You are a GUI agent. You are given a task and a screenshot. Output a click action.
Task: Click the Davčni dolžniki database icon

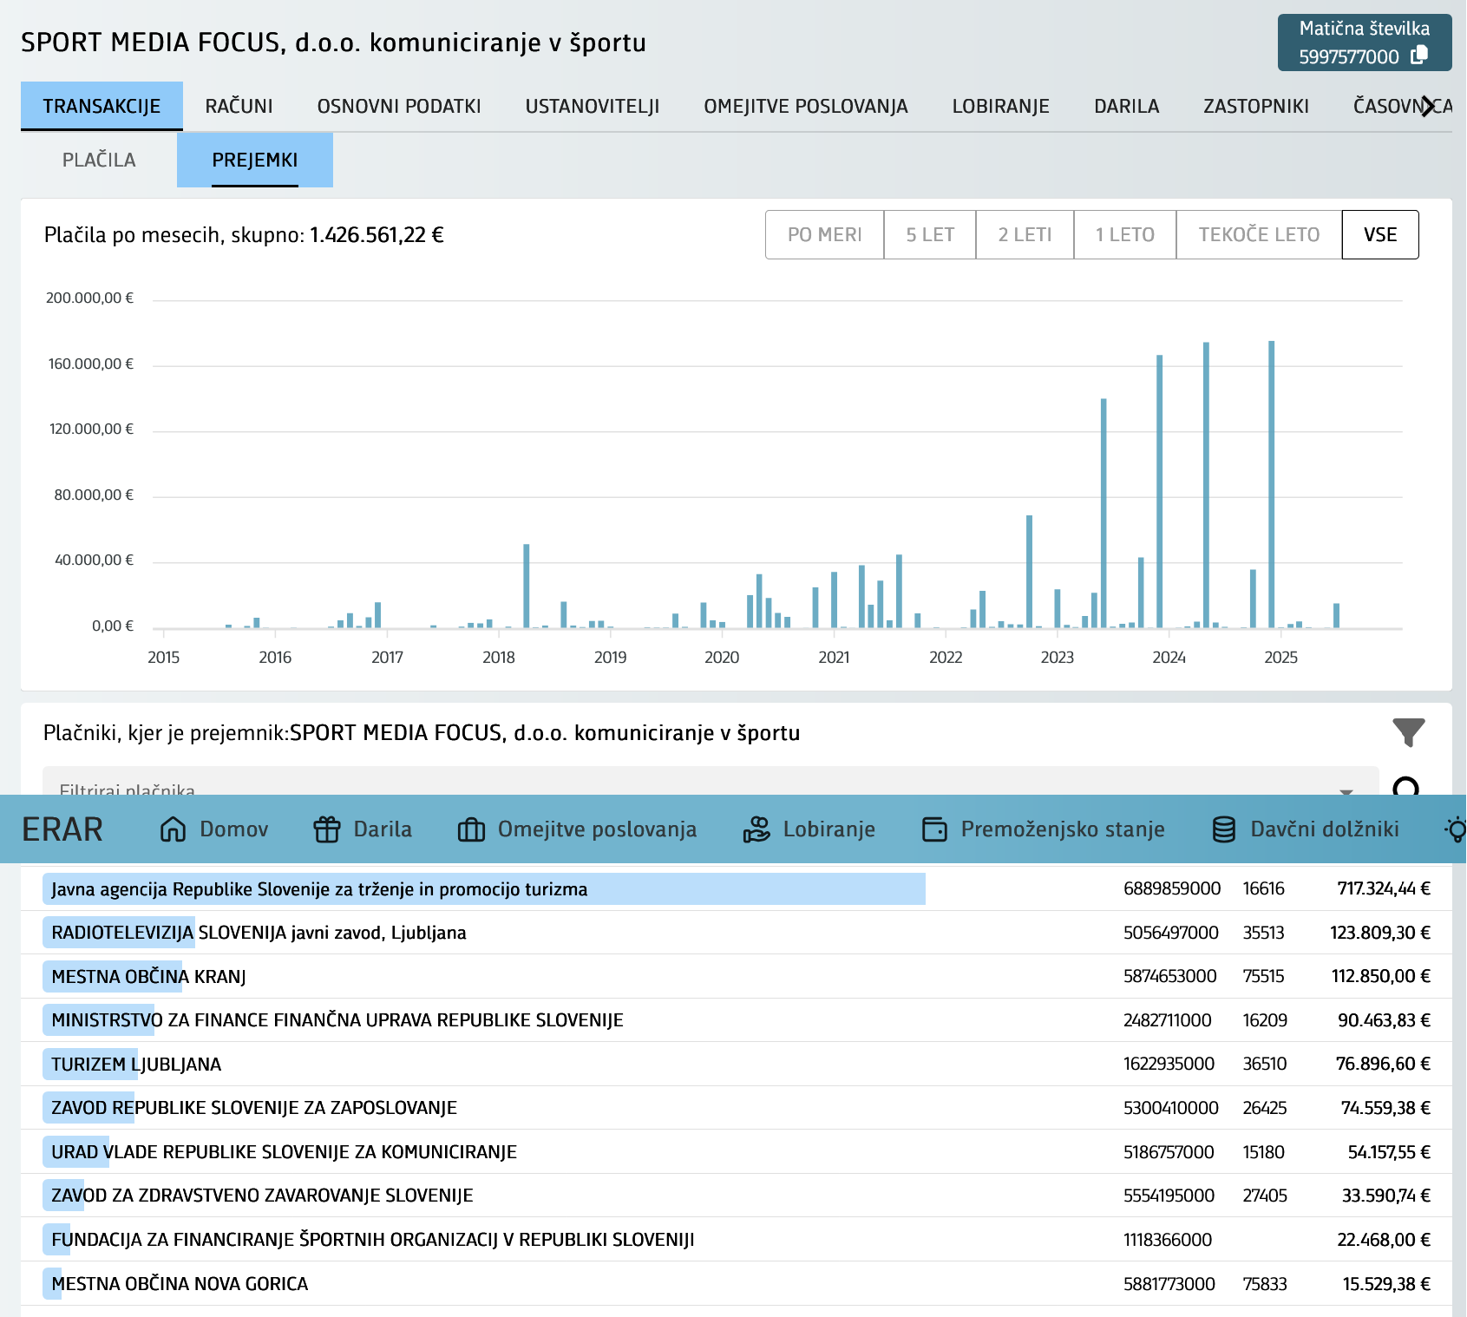(1224, 829)
